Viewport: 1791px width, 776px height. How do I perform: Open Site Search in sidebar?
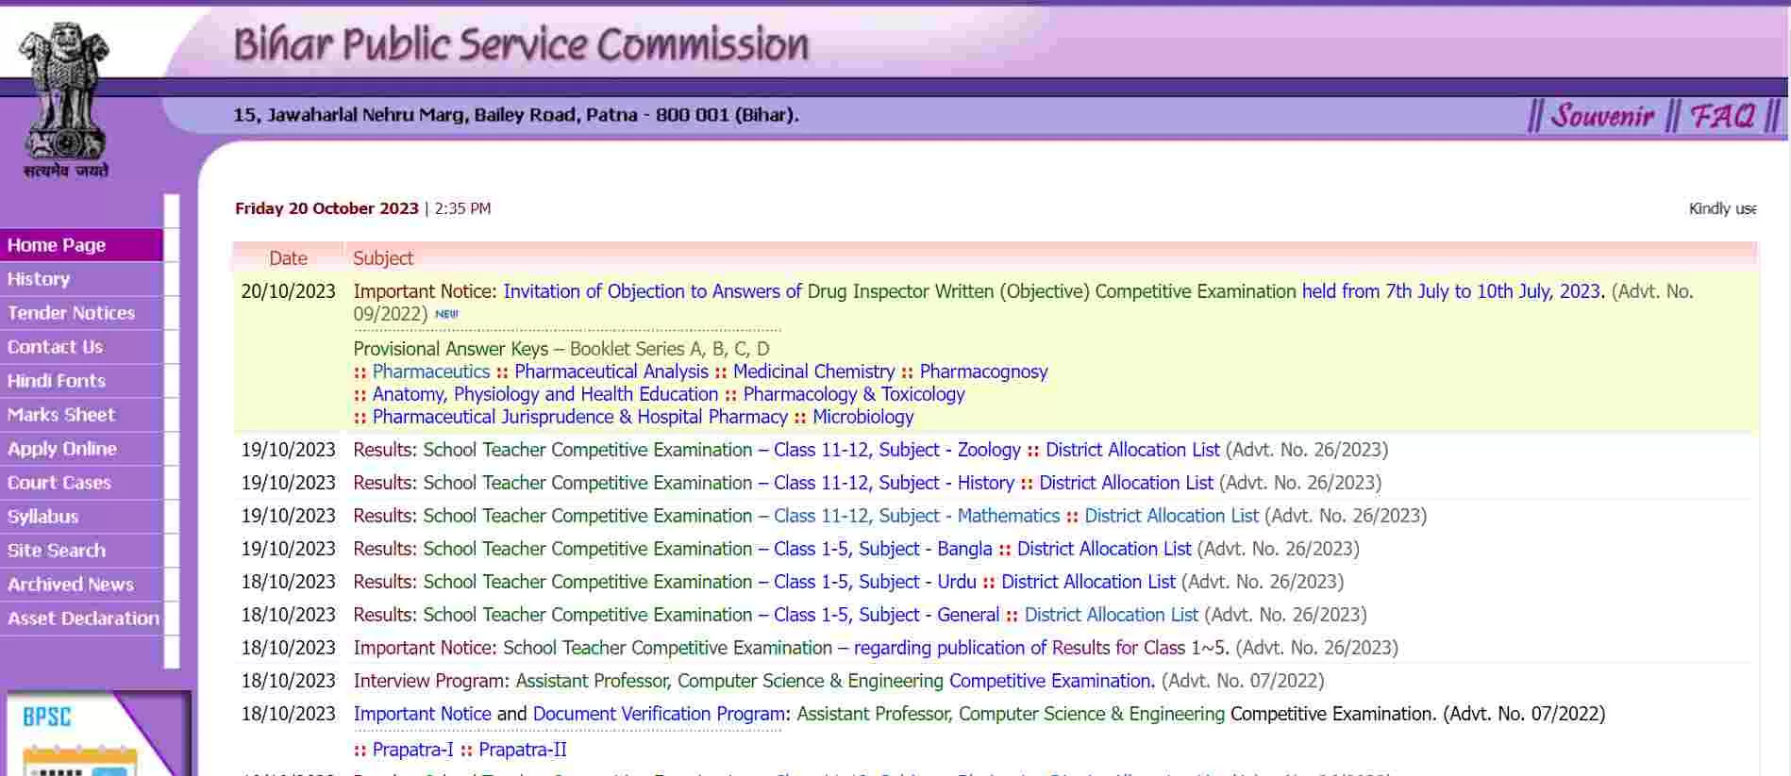[x=81, y=551]
